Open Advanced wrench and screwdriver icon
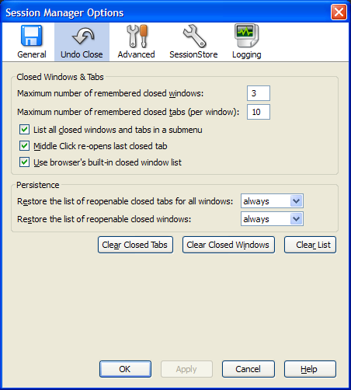Image resolution: width=351 pixels, height=390 pixels. click(137, 36)
